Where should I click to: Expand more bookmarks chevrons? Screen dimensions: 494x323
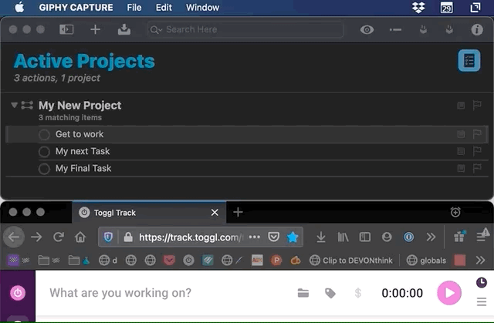[x=480, y=261]
